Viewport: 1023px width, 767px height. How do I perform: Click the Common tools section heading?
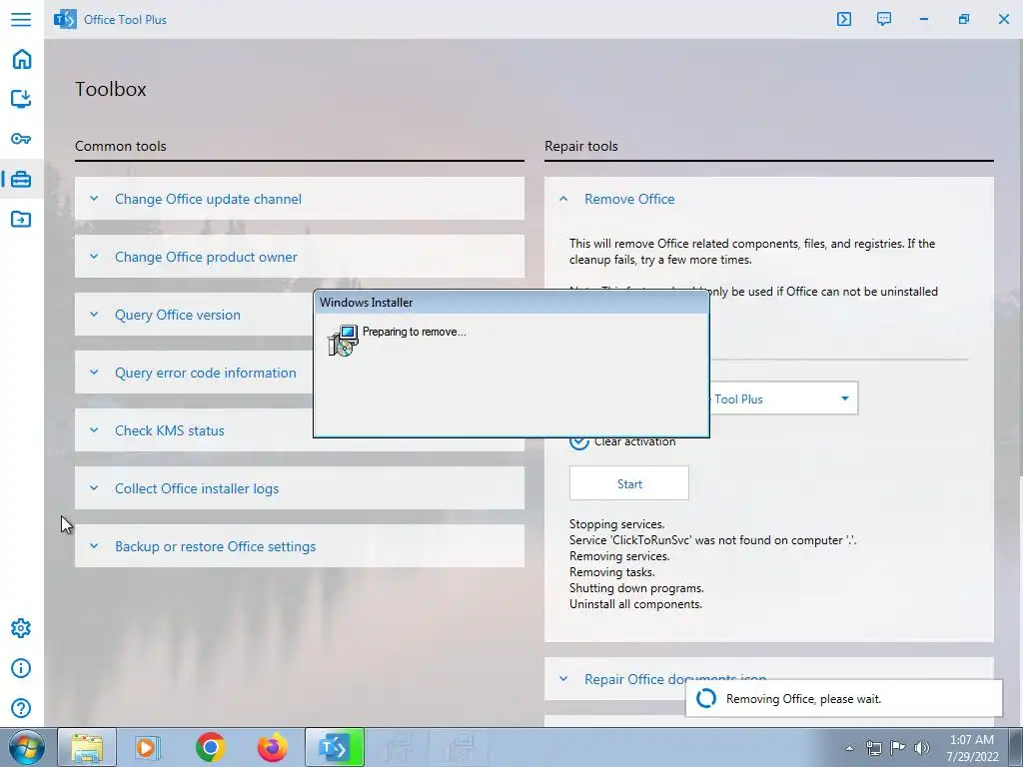[x=121, y=146]
